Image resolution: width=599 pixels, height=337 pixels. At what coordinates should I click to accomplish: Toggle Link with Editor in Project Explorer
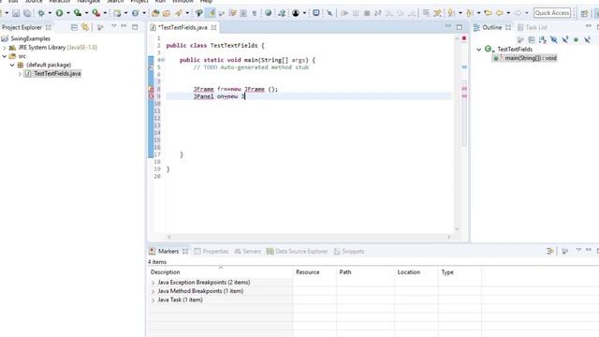[x=85, y=27]
